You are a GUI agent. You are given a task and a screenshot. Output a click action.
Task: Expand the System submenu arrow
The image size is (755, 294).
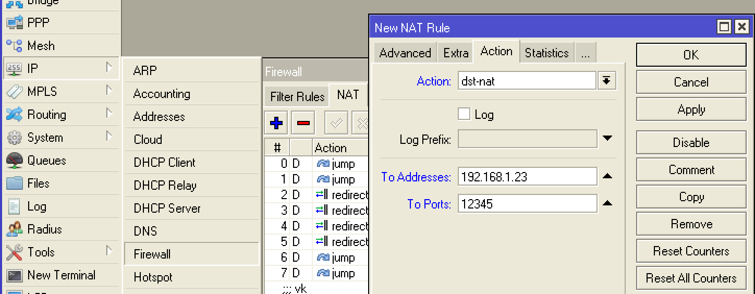[109, 136]
